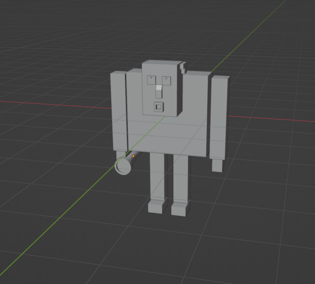
Task: Select the robot's square head block
Action: [x=162, y=89]
